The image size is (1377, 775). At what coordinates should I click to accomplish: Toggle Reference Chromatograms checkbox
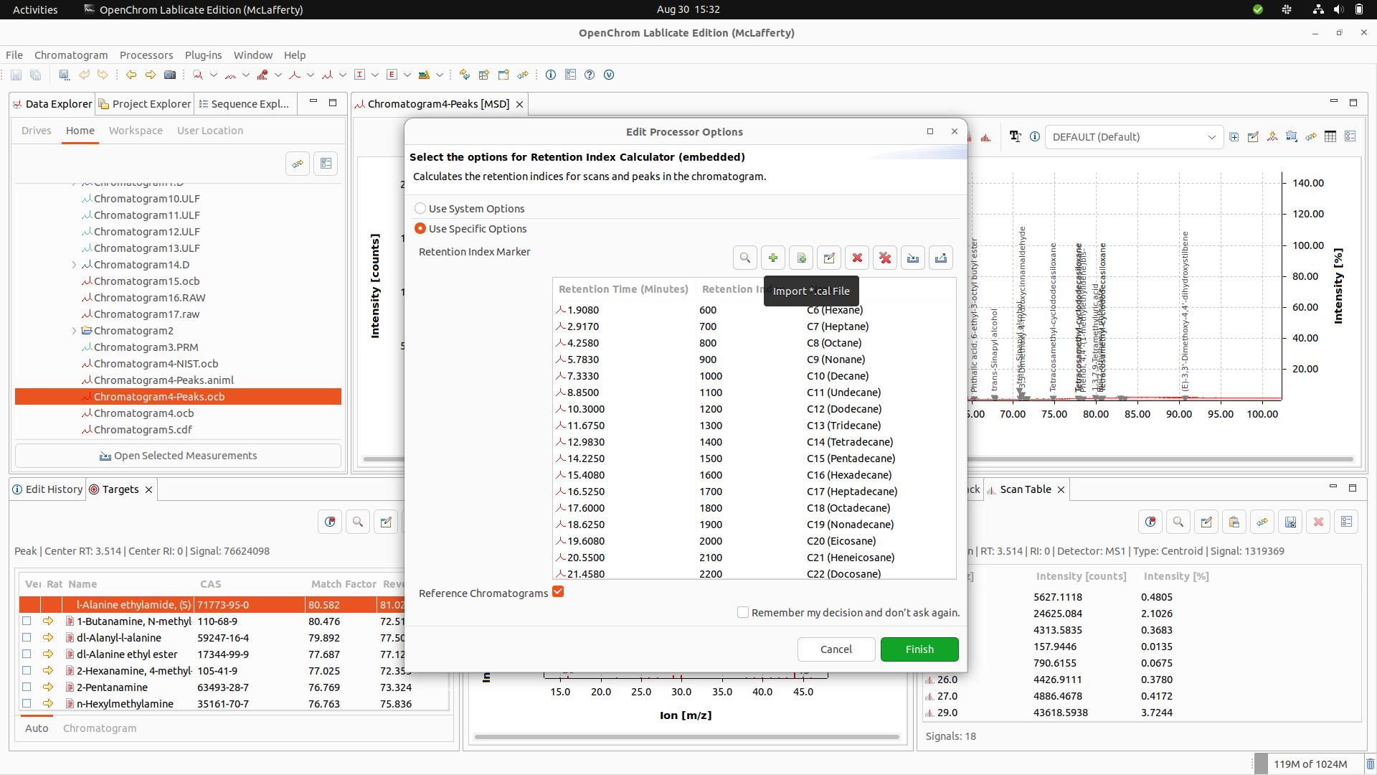tap(558, 592)
